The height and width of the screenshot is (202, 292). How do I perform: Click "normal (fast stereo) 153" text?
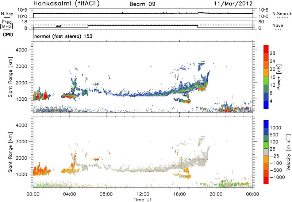pos(63,36)
